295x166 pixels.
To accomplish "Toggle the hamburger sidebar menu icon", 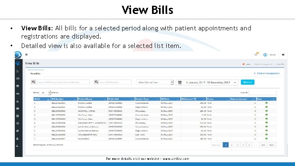I will (26, 55).
